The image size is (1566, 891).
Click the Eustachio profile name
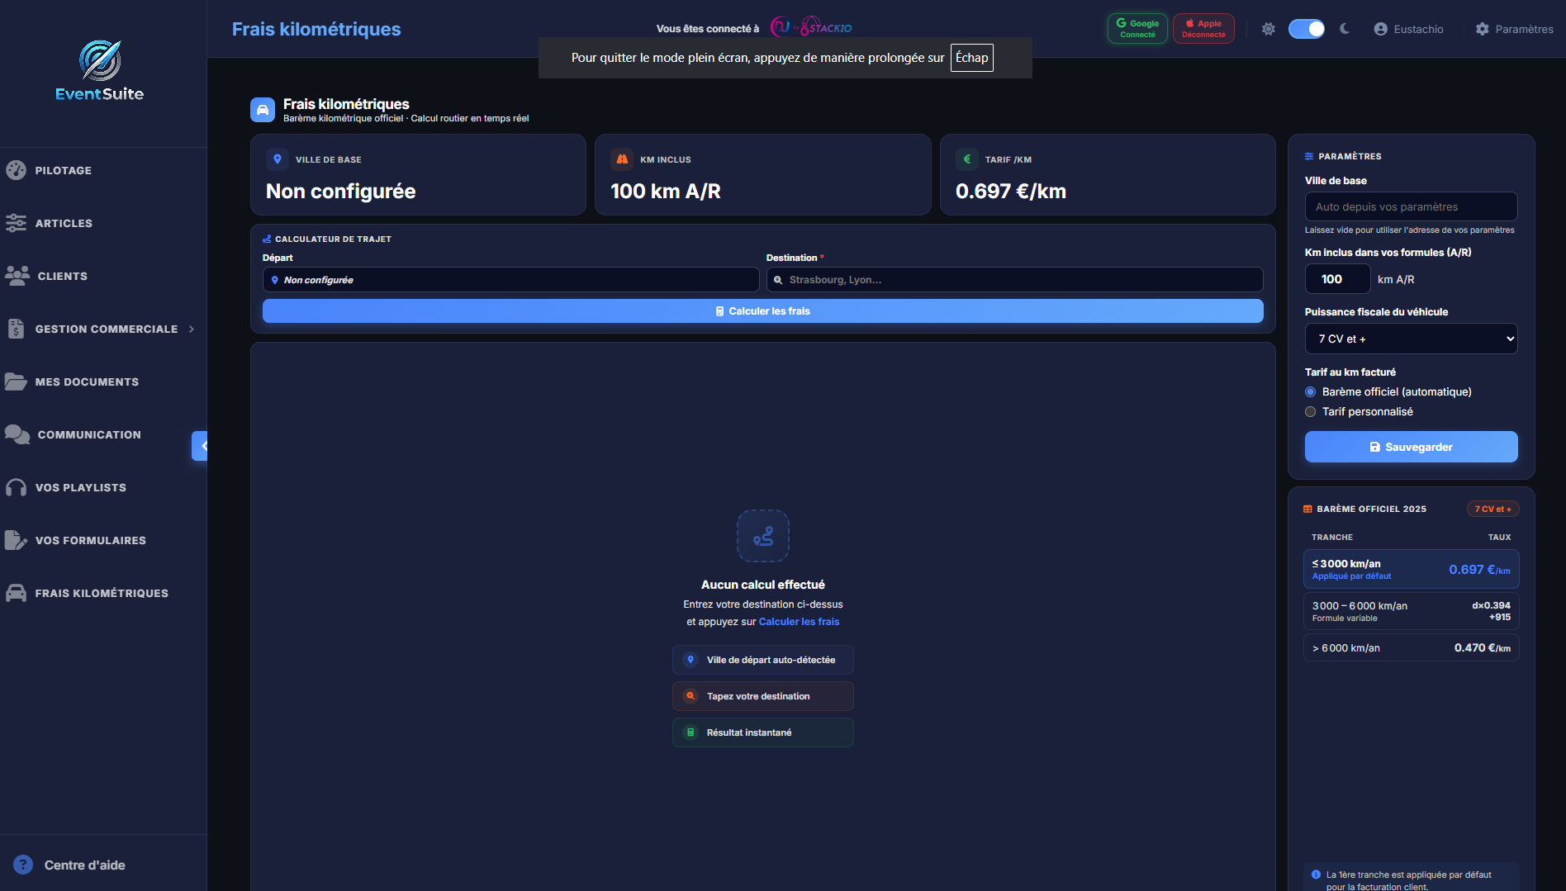(1418, 29)
